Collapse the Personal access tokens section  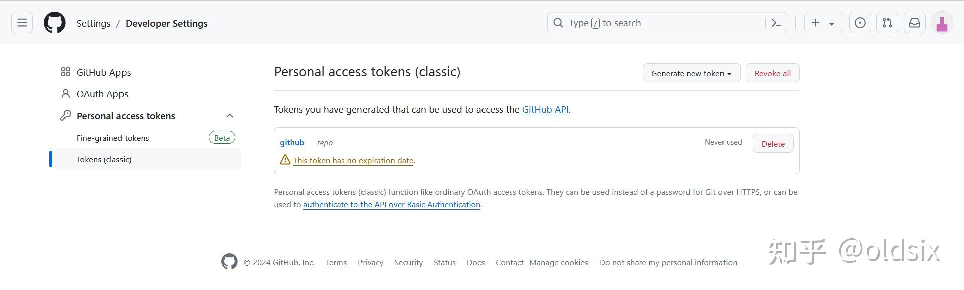(x=230, y=115)
